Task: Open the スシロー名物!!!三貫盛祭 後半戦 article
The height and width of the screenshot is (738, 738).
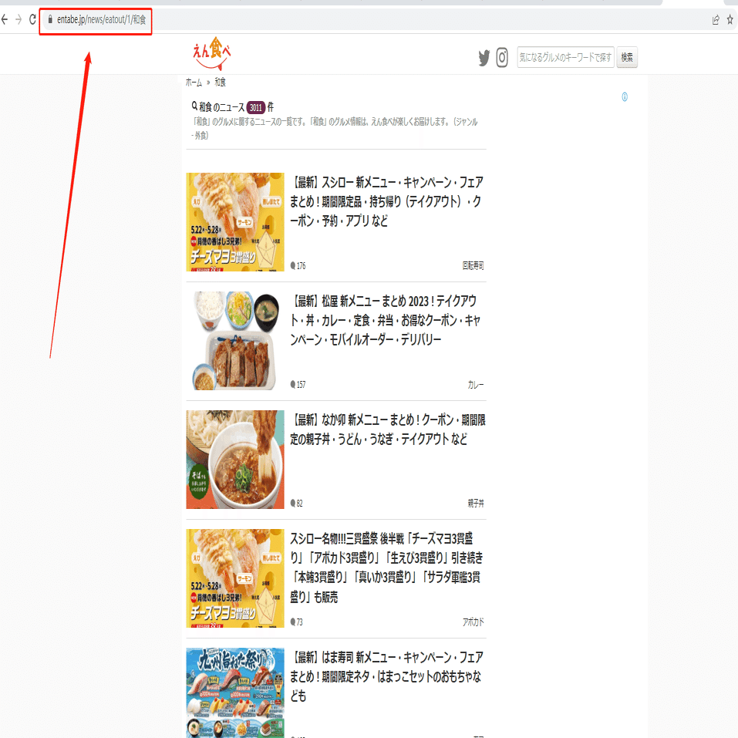Action: [386, 568]
